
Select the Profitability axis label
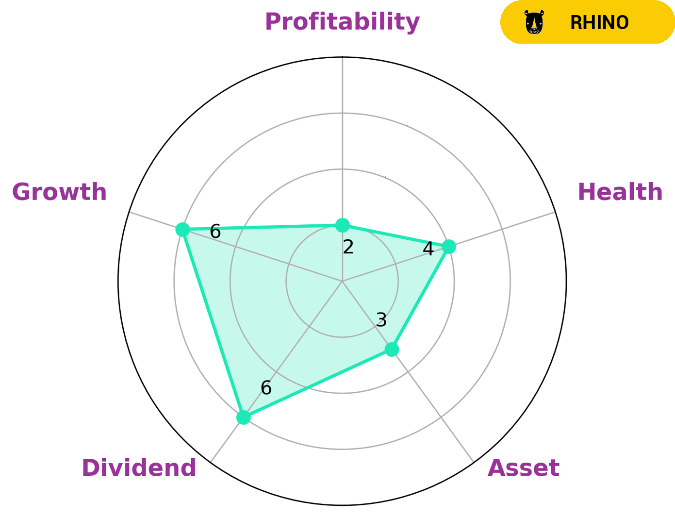pos(342,22)
